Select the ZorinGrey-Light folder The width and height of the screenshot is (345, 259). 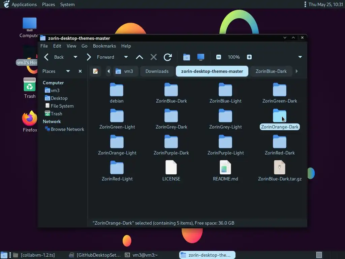point(225,119)
